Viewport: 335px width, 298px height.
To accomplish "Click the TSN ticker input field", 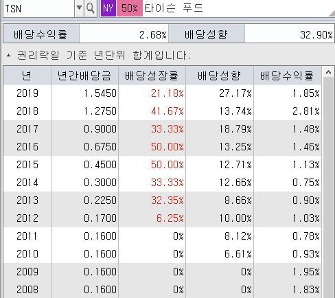I will 39,8.
